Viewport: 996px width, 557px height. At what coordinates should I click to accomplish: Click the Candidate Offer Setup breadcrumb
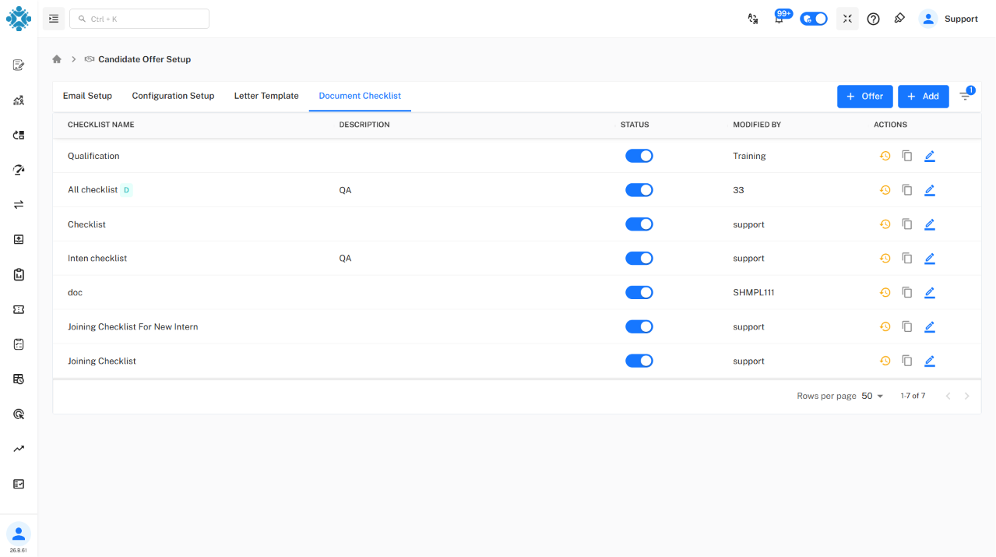tap(144, 59)
